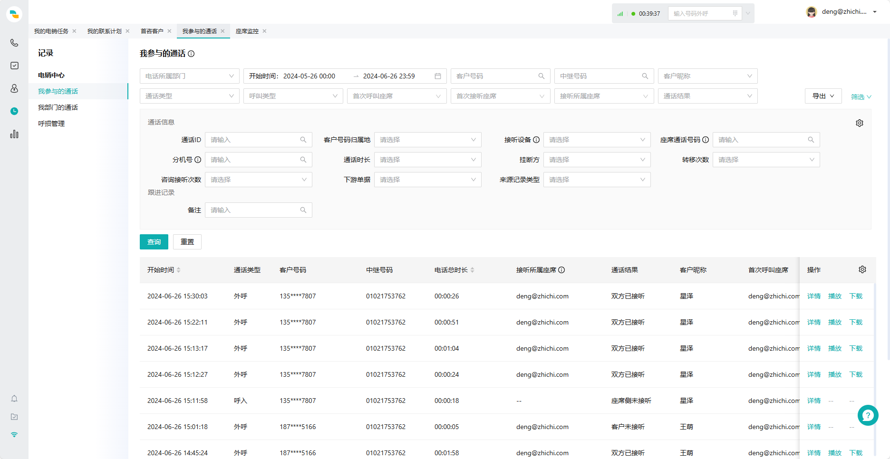Open the 通话时长 select dropdown
Screen dimensions: 890x459
pyautogui.click(x=428, y=160)
